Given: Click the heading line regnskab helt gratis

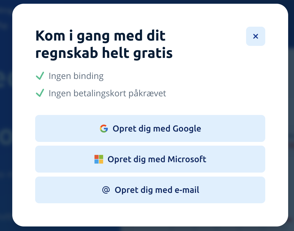Looking at the screenshot, I should pyautogui.click(x=104, y=53).
